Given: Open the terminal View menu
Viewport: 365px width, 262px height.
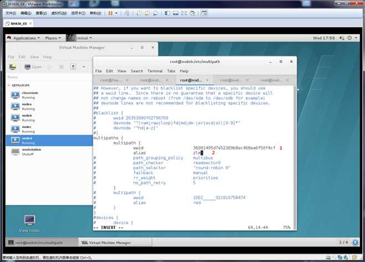Looking at the screenshot, I should [x=122, y=71].
